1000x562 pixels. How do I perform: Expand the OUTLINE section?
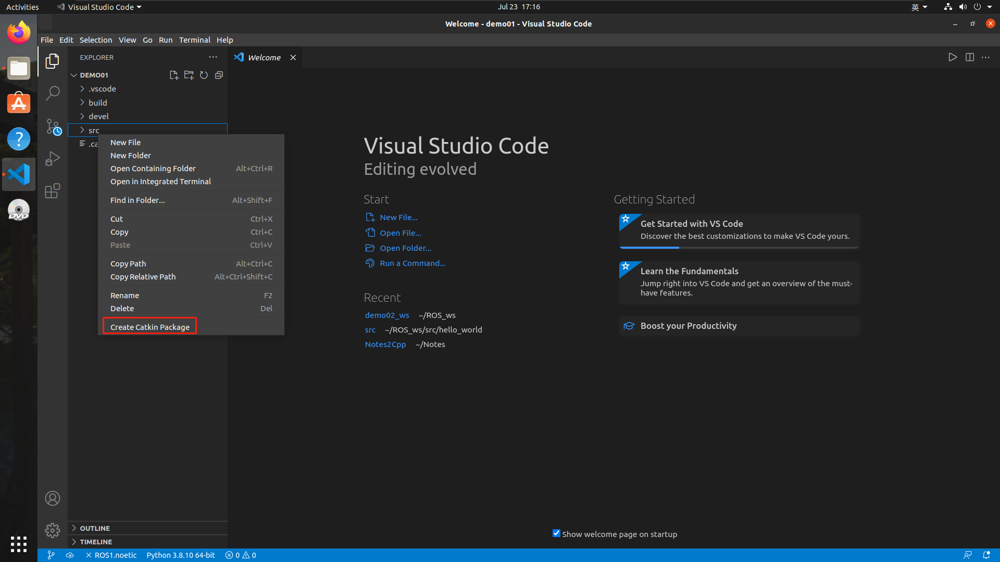(x=95, y=528)
